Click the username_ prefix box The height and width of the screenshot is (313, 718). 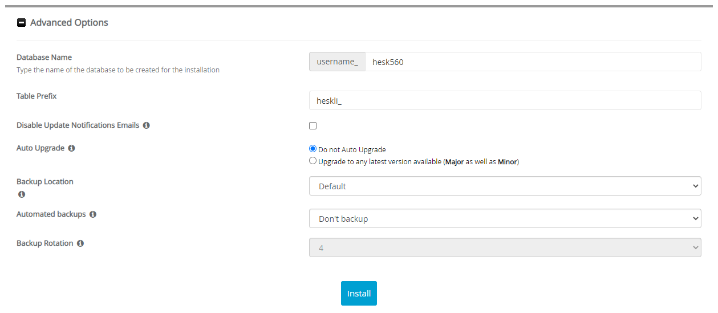click(337, 62)
